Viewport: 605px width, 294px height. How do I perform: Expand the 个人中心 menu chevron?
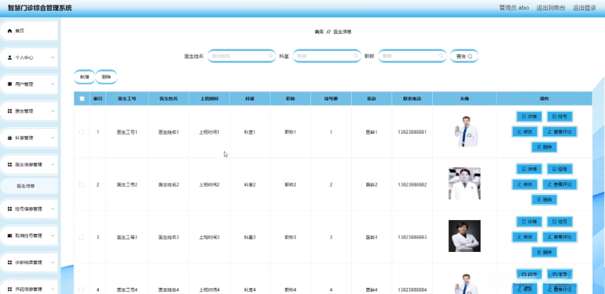52,57
